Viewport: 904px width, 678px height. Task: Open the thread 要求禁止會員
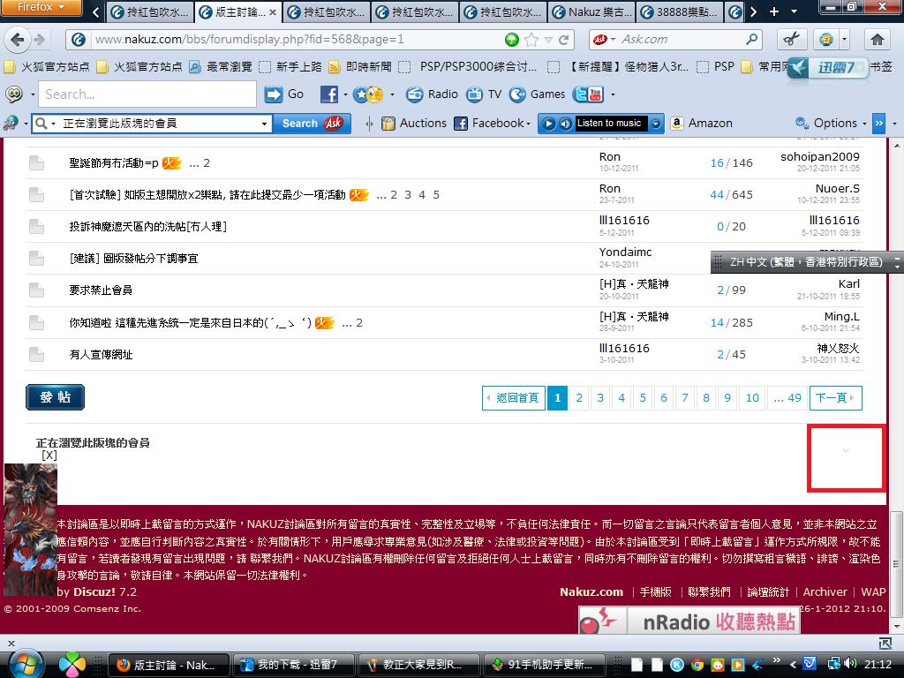click(101, 290)
